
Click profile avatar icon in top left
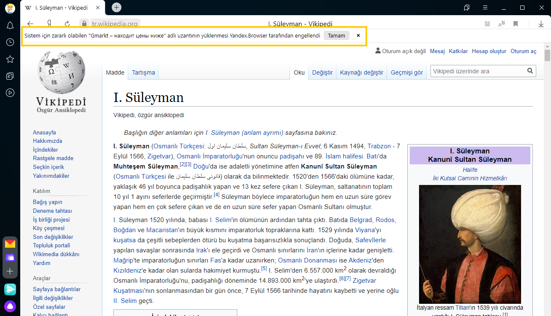pos(10,8)
